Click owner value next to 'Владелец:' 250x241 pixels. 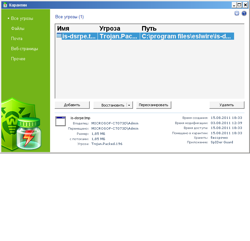click(115, 123)
